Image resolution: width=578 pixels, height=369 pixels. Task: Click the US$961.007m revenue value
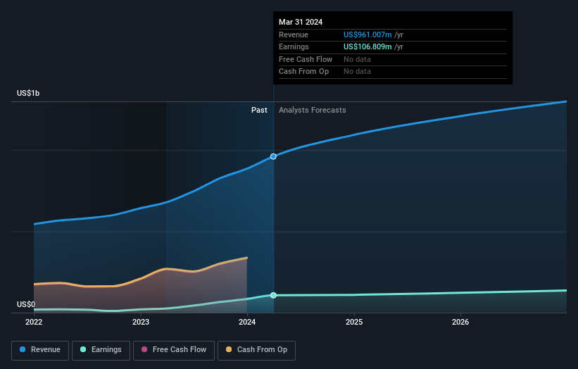coord(367,35)
